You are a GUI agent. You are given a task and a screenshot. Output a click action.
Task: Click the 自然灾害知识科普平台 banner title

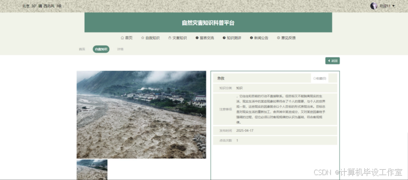click(x=208, y=23)
